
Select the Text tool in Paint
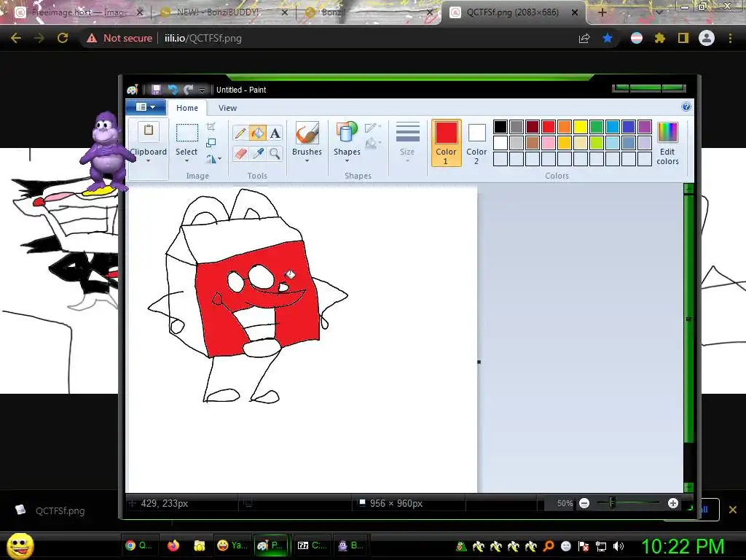point(275,133)
